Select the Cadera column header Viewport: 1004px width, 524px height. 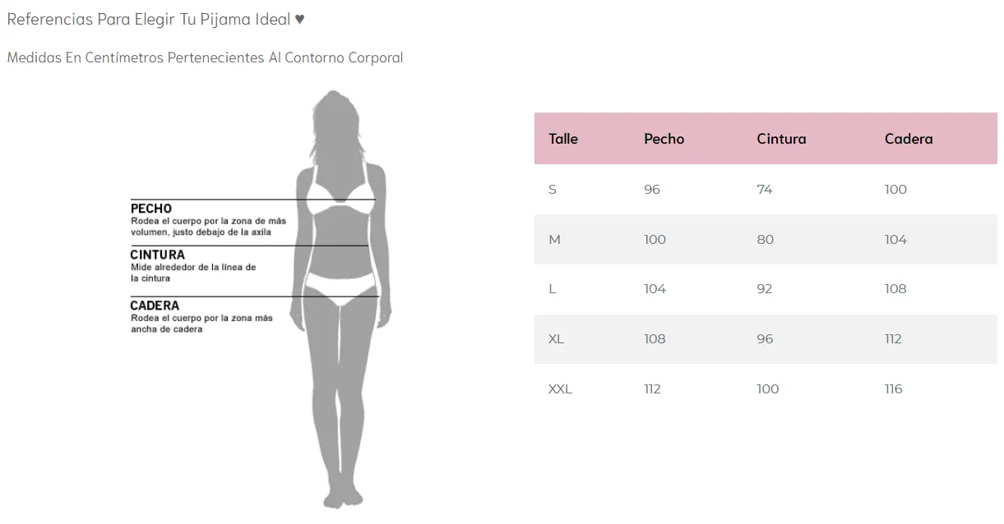[909, 139]
